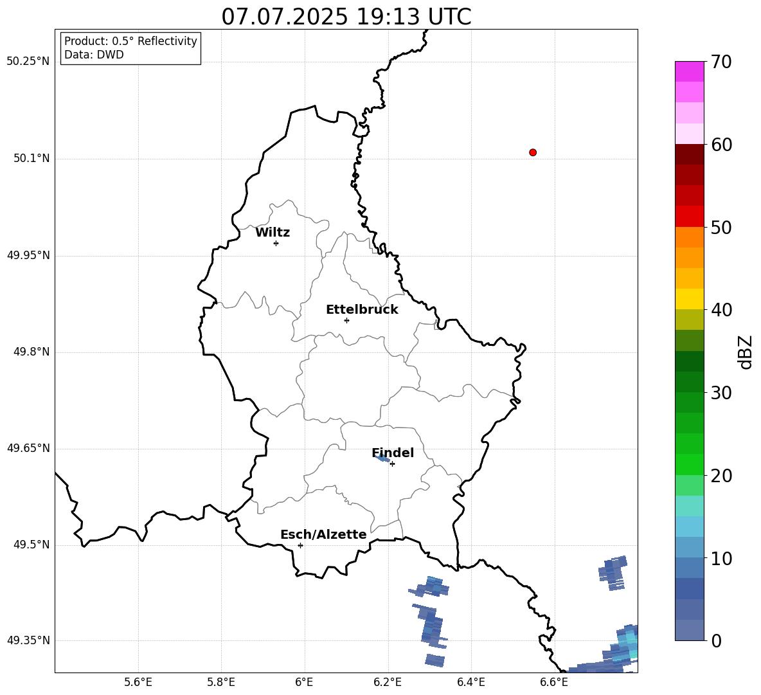Click the red dot marker on the map

coord(533,152)
